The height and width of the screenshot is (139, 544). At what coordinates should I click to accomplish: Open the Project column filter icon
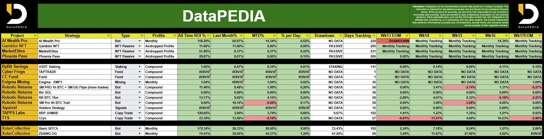click(35, 36)
